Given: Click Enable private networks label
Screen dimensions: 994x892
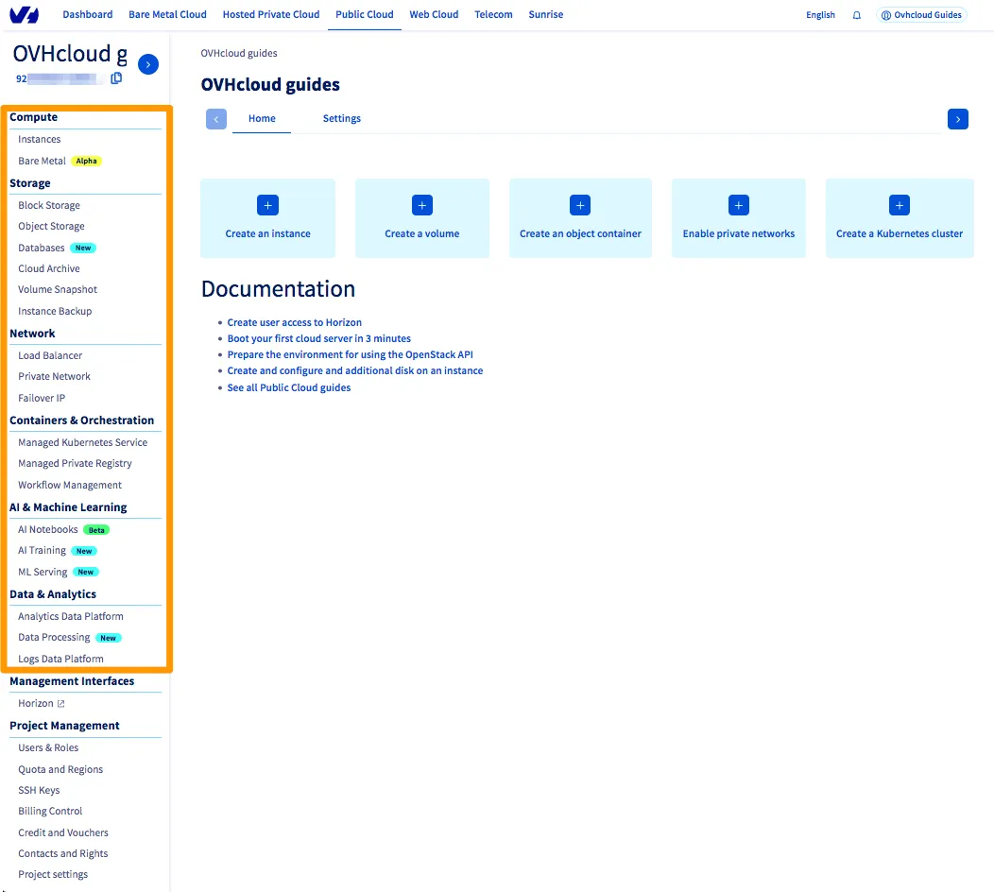Looking at the screenshot, I should click(x=739, y=234).
